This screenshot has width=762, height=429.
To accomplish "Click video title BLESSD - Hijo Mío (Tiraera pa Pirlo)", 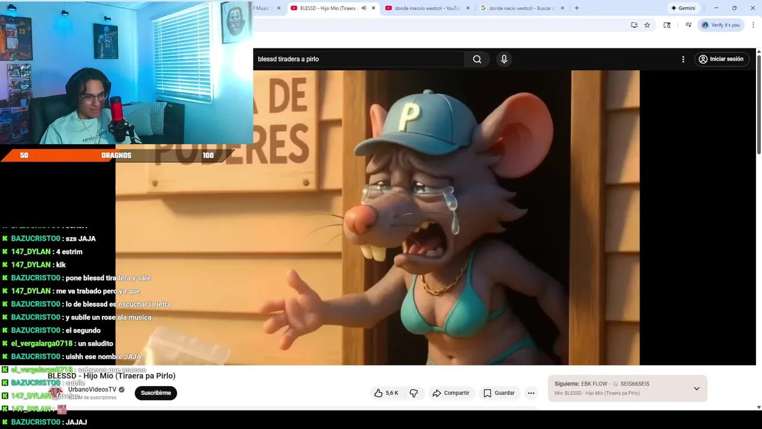I will [111, 376].
